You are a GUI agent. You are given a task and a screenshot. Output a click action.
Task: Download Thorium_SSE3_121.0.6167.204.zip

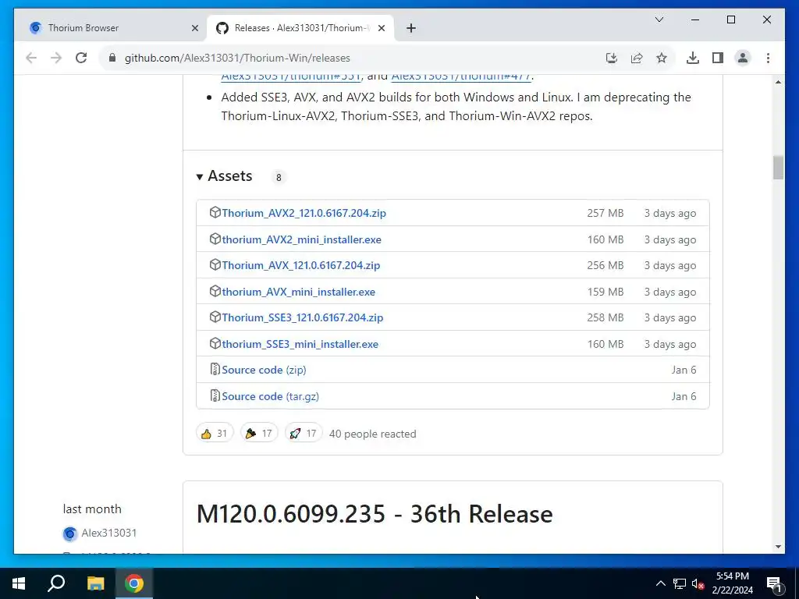[302, 318]
